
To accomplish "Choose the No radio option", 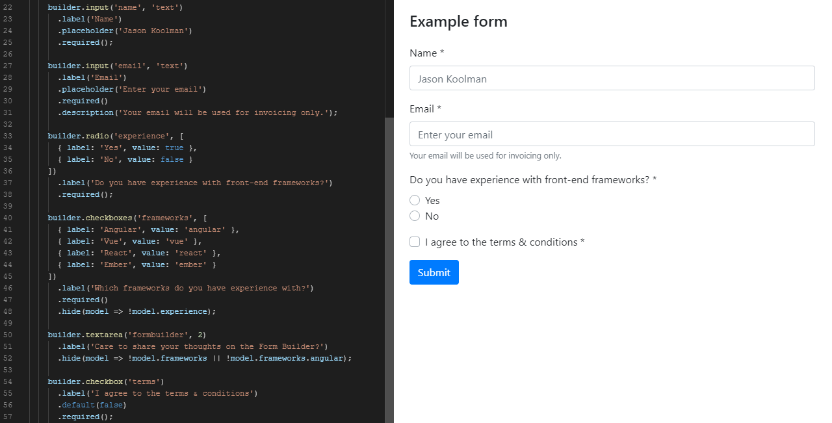I will (x=415, y=216).
